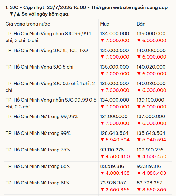
Task: Click the down arrow before buy 4.080.408
Action: click(x=102, y=173)
